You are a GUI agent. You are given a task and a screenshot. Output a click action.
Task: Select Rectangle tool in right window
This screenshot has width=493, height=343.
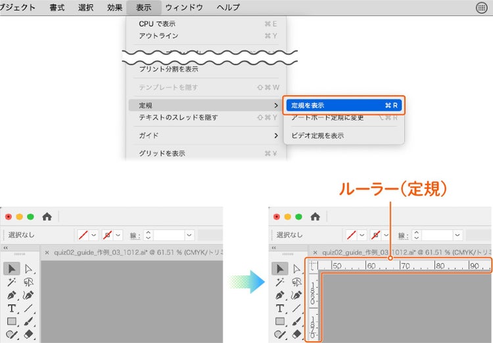point(280,321)
